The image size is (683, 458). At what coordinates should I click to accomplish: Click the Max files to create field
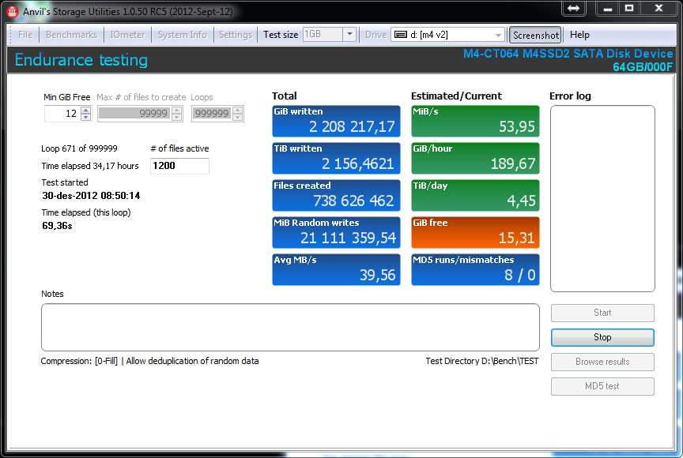(x=134, y=114)
